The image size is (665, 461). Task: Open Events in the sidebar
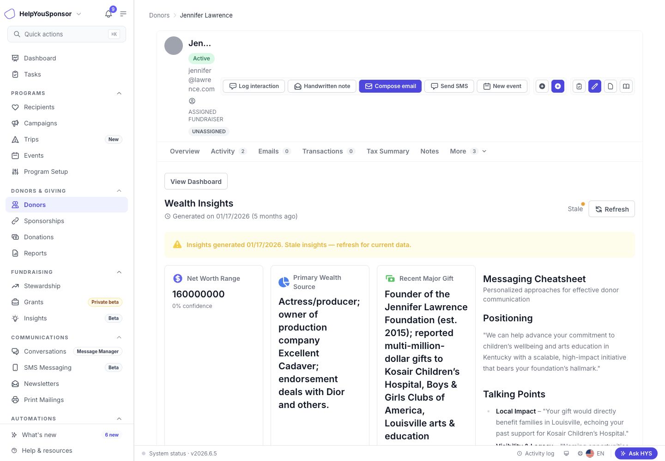click(x=66, y=155)
